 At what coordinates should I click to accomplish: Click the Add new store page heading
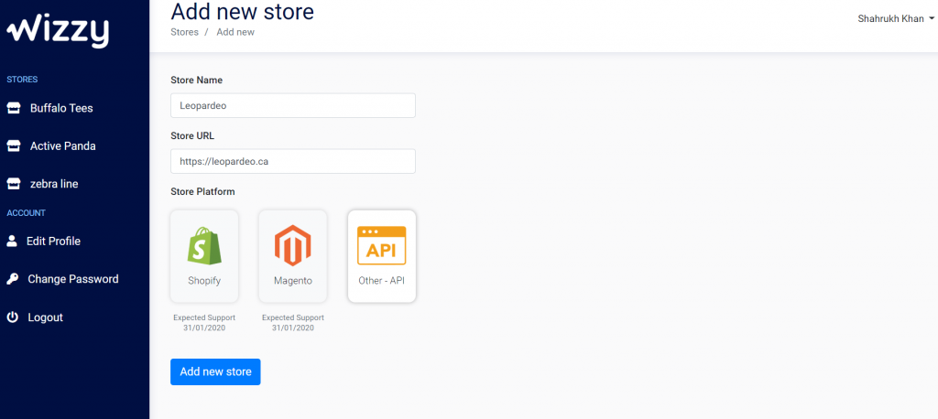coord(242,11)
